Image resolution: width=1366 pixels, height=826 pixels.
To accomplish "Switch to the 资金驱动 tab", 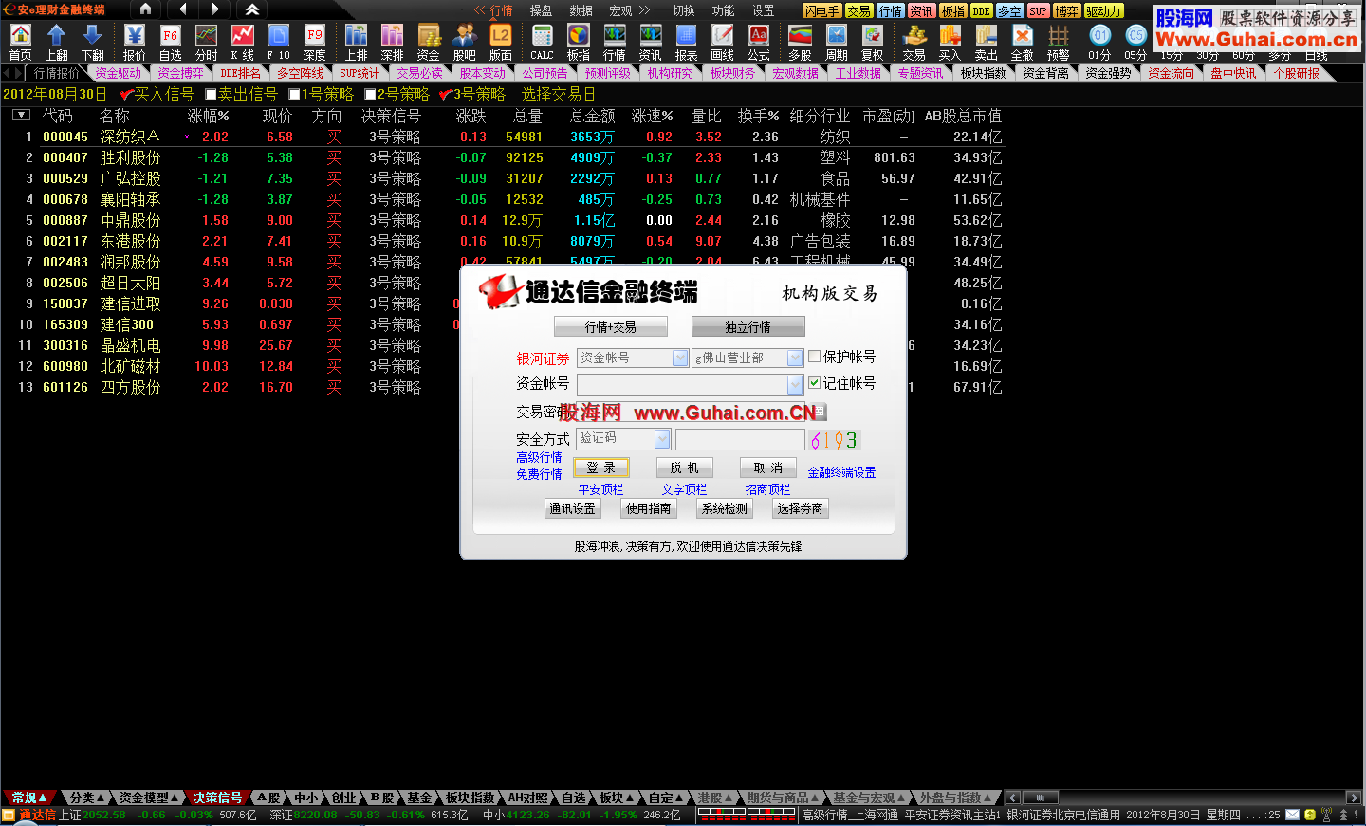I will point(118,73).
